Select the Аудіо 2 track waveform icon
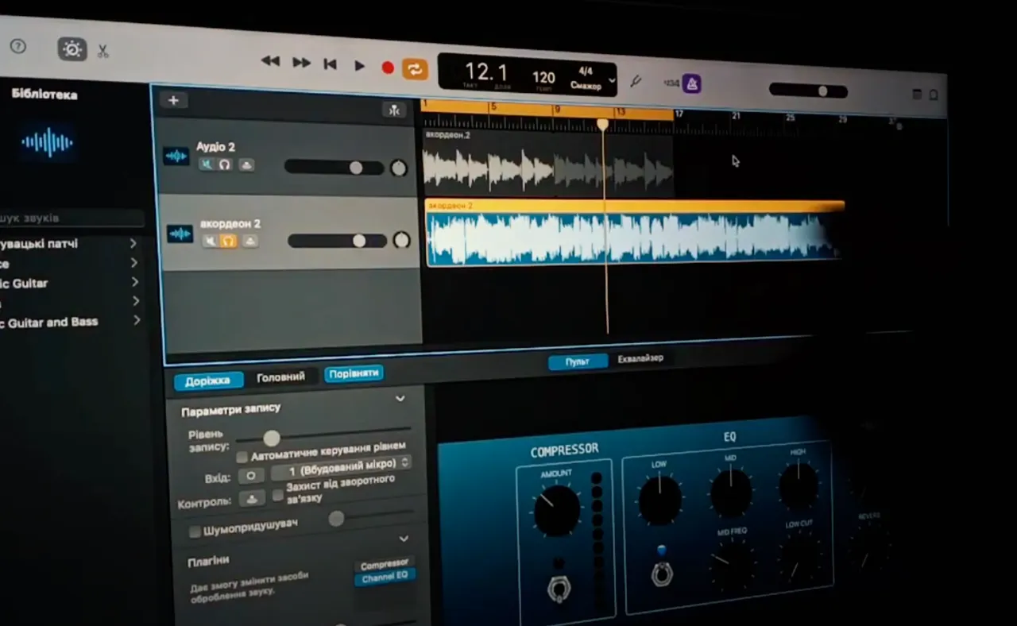Screen dimensions: 1017x626 pos(176,156)
